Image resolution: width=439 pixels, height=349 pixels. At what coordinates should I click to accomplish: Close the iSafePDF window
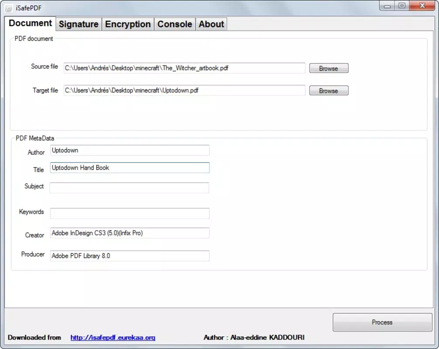pyautogui.click(x=422, y=6)
